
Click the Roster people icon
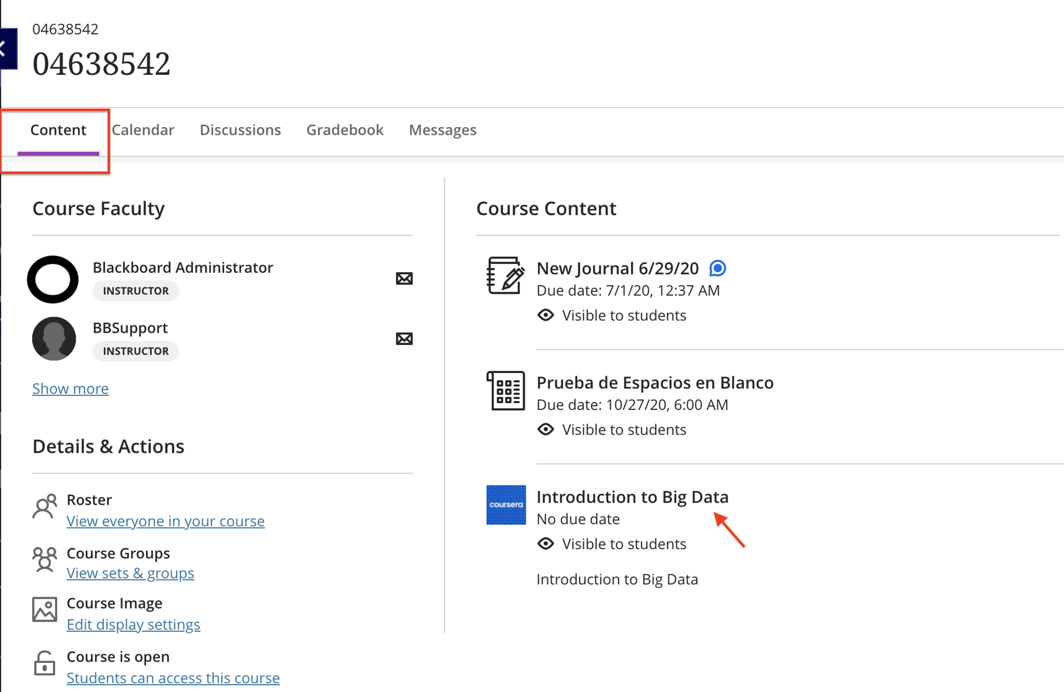point(44,507)
